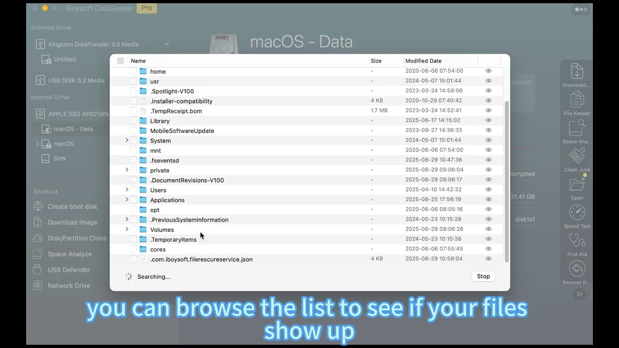Image resolution: width=619 pixels, height=348 pixels.
Task: Open the Space Analyze toolbar icon
Action: (576, 128)
